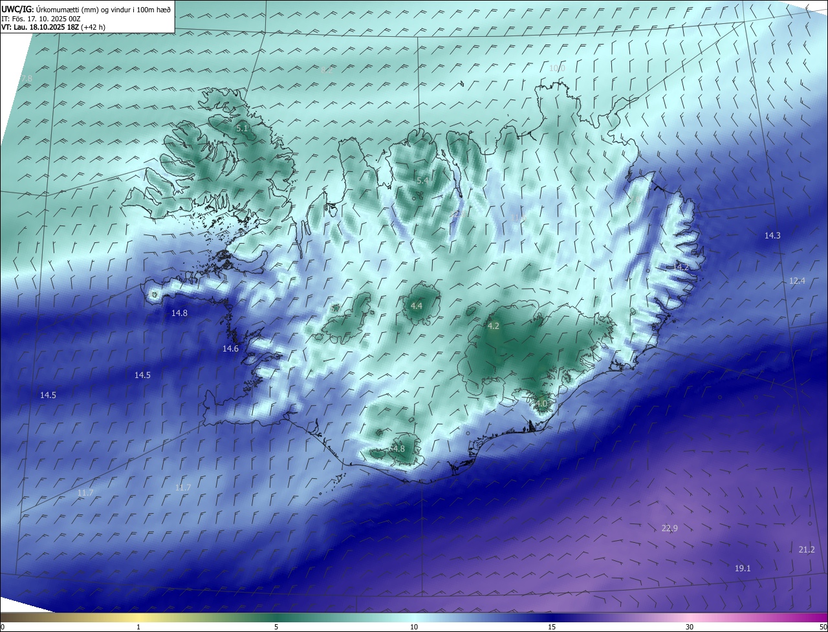Image resolution: width=828 pixels, height=632 pixels.
Task: Click the 14.6 value on the map
Action: 230,348
